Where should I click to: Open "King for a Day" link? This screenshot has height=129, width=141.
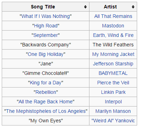pos(46,83)
